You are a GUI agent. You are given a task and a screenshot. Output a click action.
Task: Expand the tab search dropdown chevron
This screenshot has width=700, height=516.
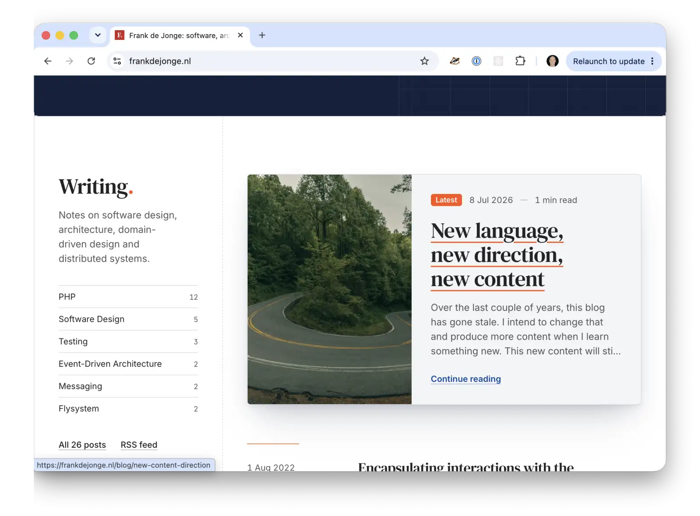point(98,35)
